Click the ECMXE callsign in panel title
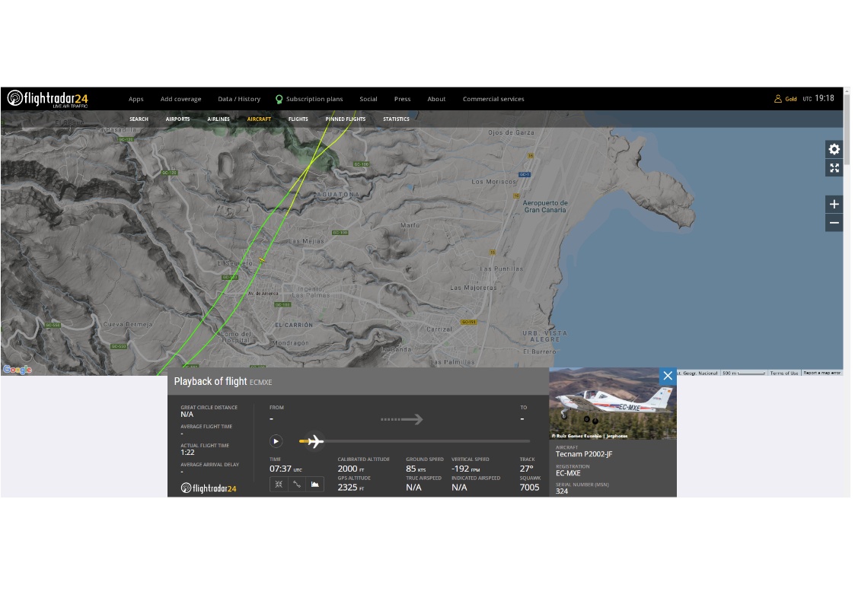The height and width of the screenshot is (604, 855). [260, 383]
